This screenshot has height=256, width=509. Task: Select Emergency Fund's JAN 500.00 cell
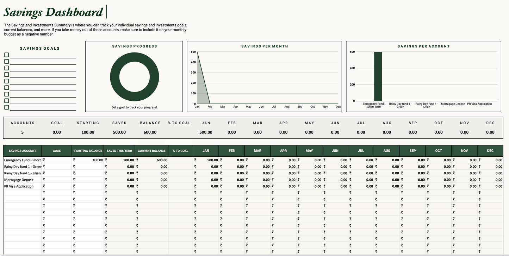tap(206, 160)
